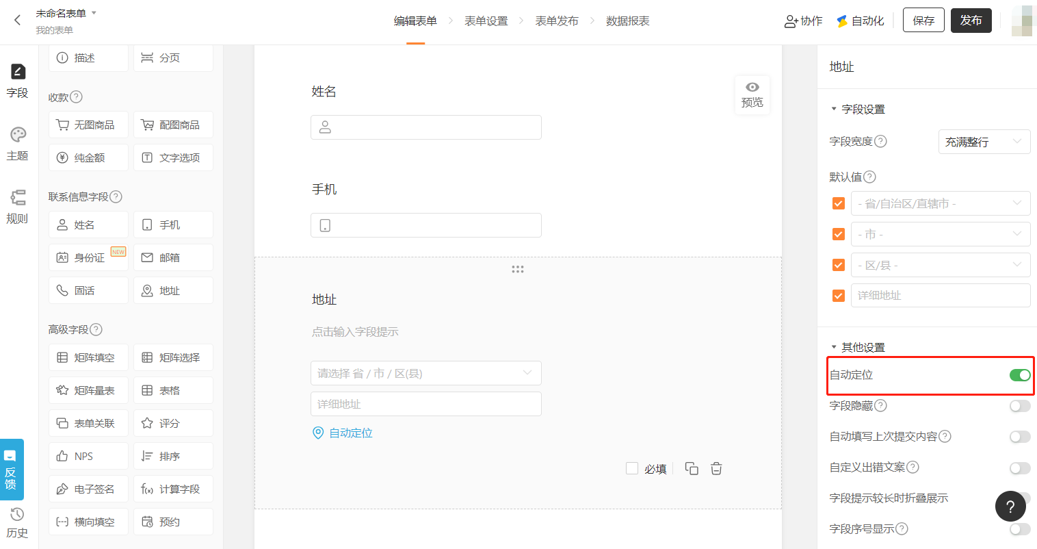Open the 市 default value dropdown

tap(941, 234)
